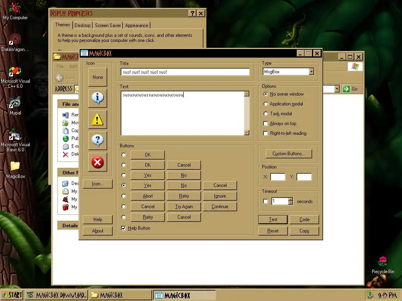Click the Copy task icon in Explorer

(66, 131)
